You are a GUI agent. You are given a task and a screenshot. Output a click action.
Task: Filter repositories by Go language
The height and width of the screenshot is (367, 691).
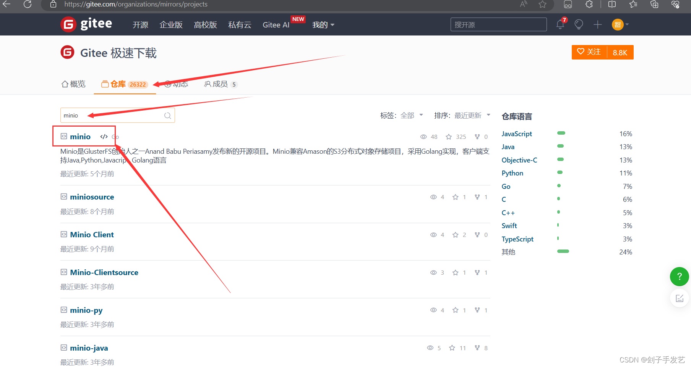506,187
